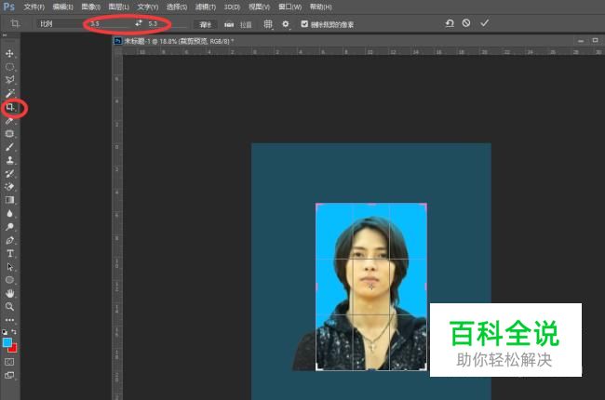605x400 pixels.
Task: Select the History Brush tool
Action: (x=9, y=174)
